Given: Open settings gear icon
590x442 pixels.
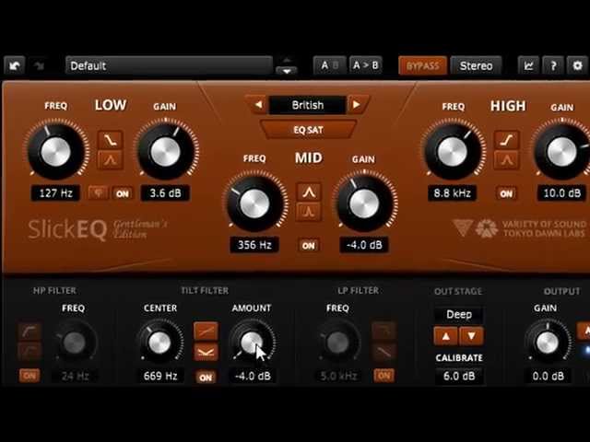Looking at the screenshot, I should 577,65.
